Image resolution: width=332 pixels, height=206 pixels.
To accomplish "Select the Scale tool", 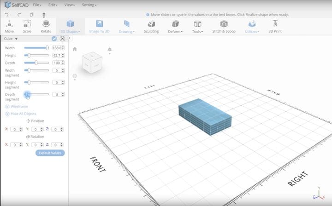I will 27,26.
